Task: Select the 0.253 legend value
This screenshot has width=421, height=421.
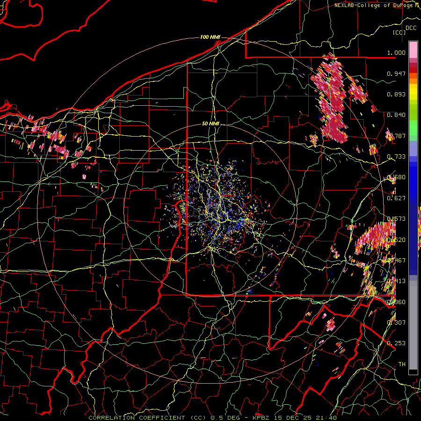Action: click(396, 343)
